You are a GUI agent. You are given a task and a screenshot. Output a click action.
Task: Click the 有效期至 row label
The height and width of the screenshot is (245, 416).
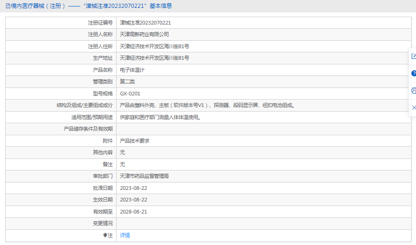tap(103, 212)
